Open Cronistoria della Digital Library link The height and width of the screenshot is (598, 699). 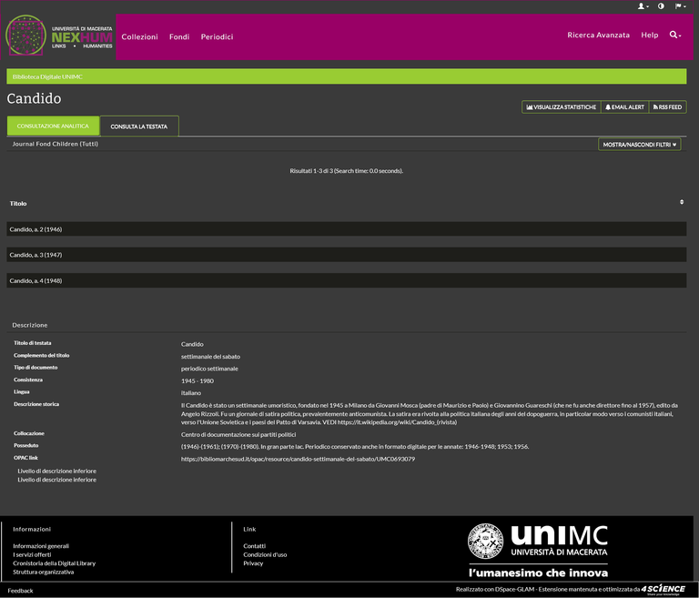tap(55, 563)
